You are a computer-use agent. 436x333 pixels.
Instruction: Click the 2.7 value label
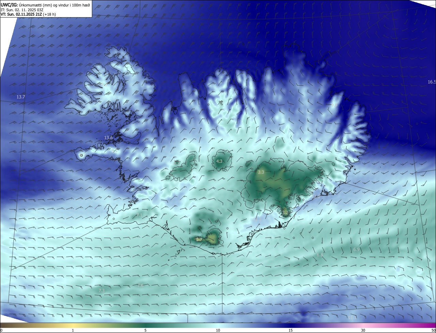click(x=199, y=240)
